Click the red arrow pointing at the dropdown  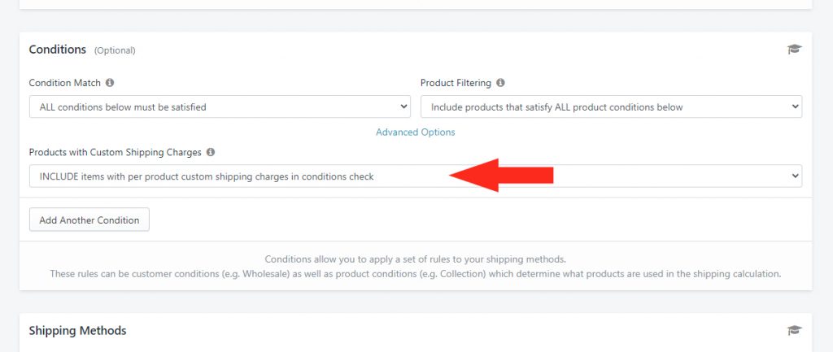501,176
